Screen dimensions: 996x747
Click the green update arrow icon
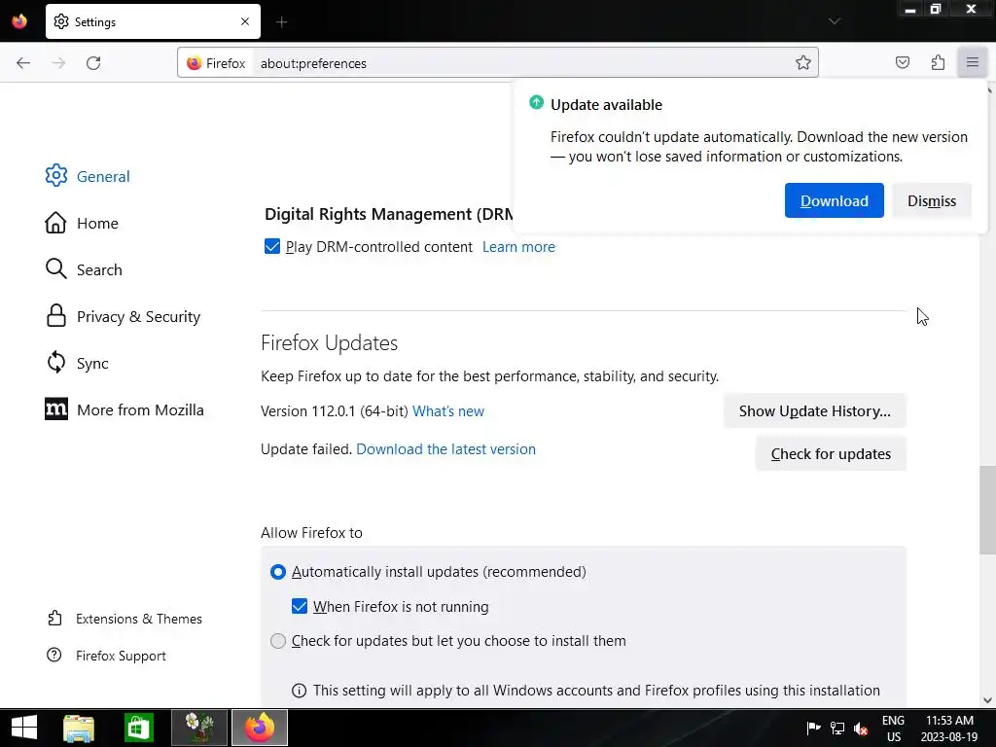[x=537, y=102]
